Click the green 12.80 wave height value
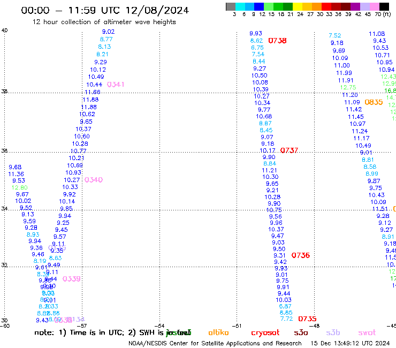The width and height of the screenshot is (396, 348). coord(19,188)
